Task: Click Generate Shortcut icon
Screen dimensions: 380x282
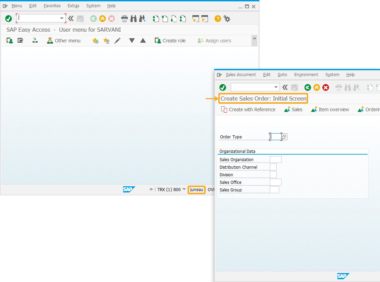Action: [205, 19]
